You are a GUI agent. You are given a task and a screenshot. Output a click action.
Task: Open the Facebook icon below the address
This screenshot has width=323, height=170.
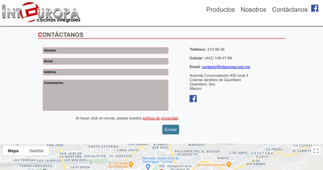(x=193, y=99)
